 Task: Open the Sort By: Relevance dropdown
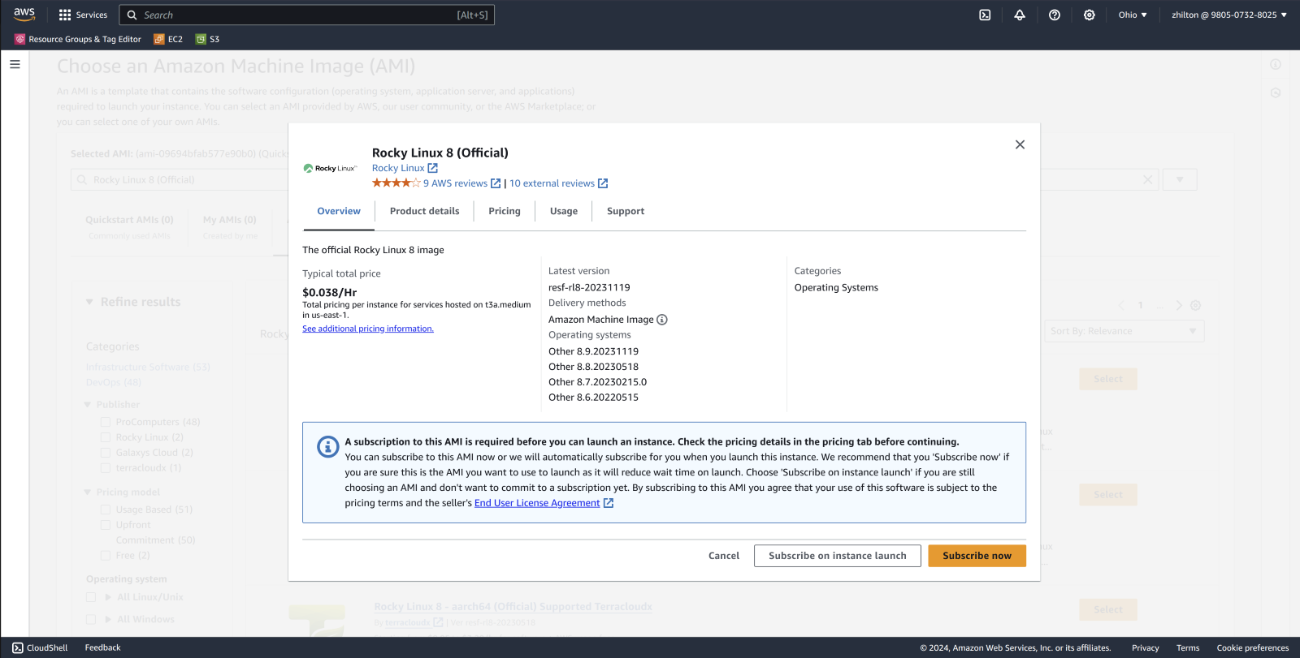1124,331
